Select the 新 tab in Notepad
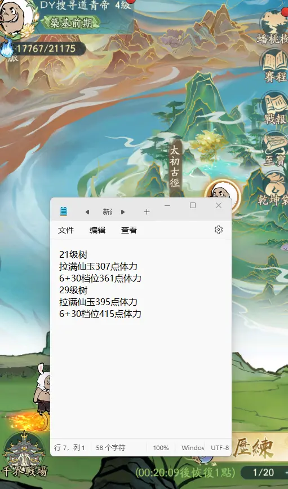 coord(107,212)
